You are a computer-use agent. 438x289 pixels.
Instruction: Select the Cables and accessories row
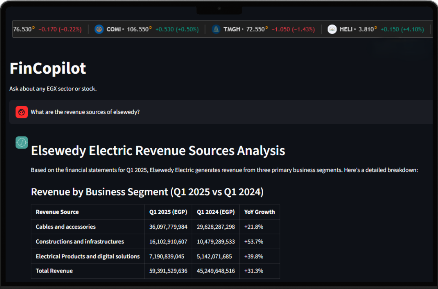pyautogui.click(x=66, y=227)
